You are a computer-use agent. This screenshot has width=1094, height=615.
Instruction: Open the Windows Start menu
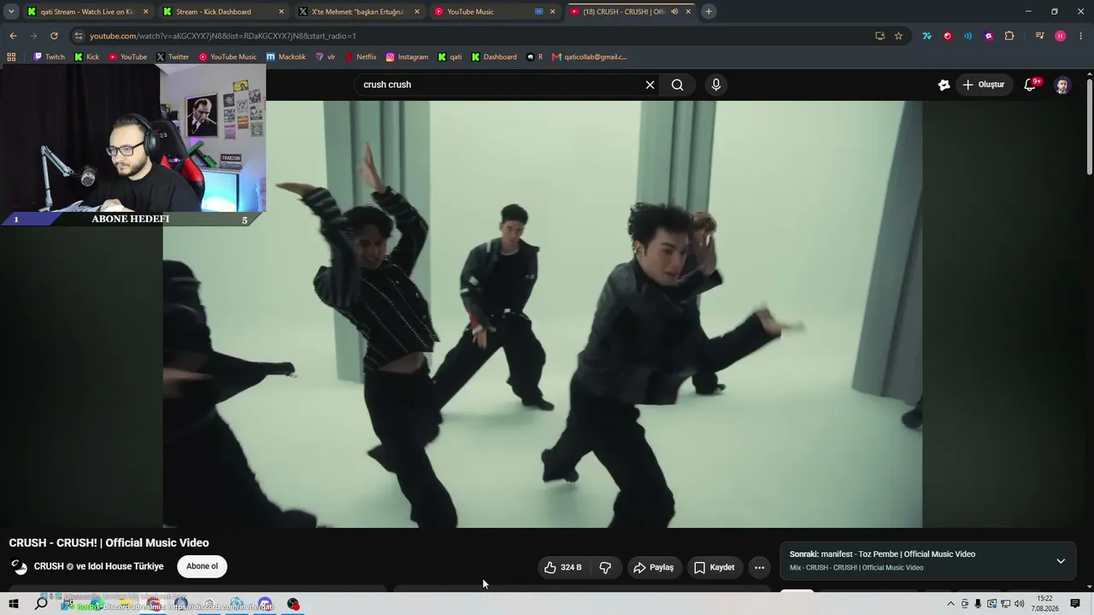pos(14,604)
